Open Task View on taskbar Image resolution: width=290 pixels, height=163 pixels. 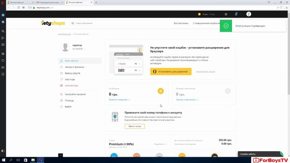click(18, 160)
